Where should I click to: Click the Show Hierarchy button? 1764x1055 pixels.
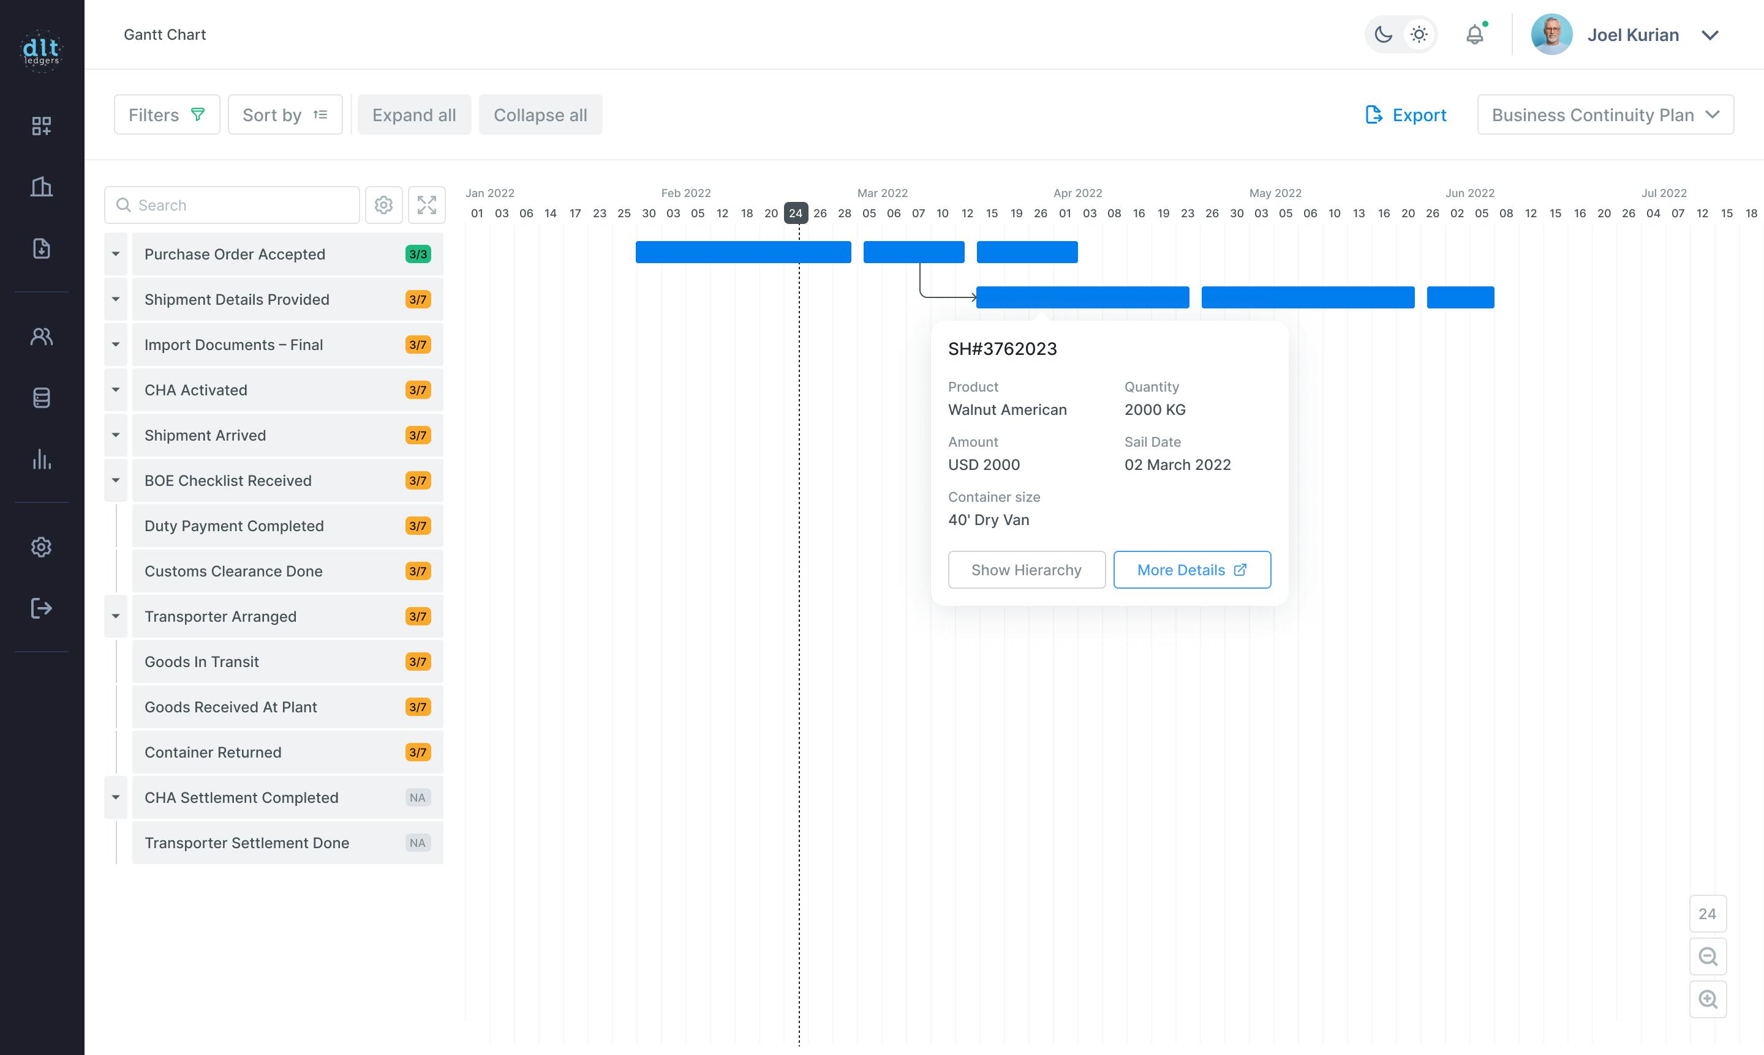[x=1026, y=570]
